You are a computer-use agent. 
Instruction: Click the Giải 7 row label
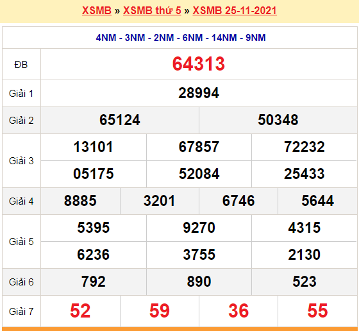pyautogui.click(x=21, y=312)
